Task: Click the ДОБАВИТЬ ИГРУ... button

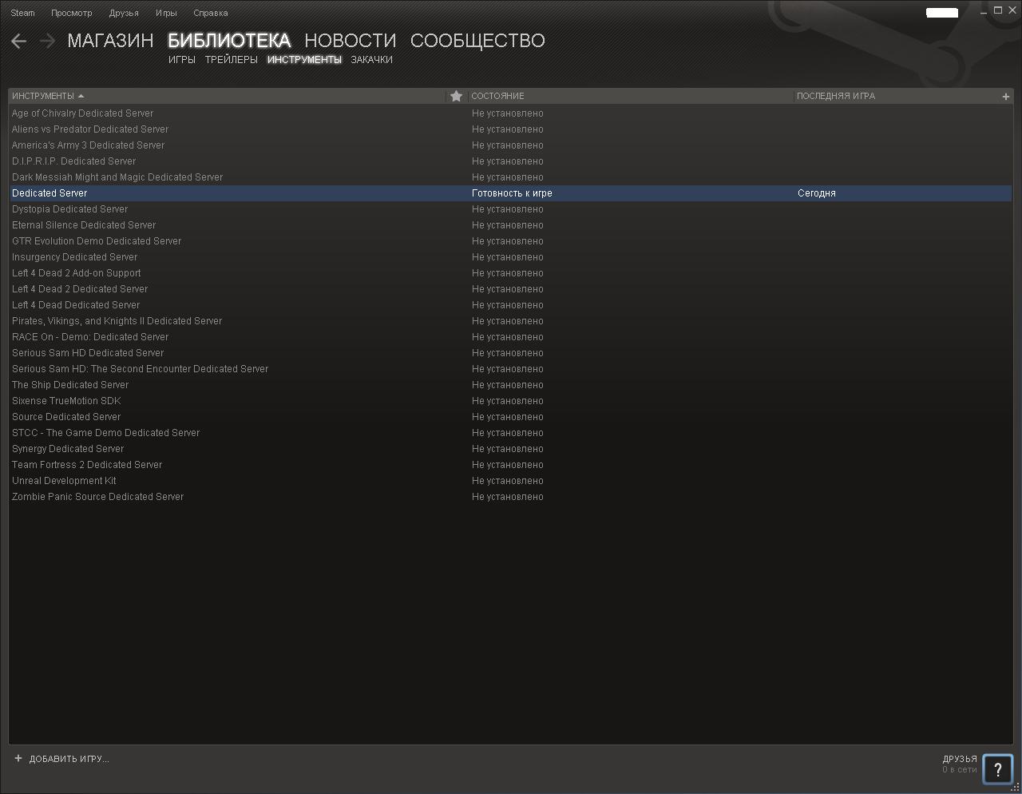Action: [x=69, y=759]
